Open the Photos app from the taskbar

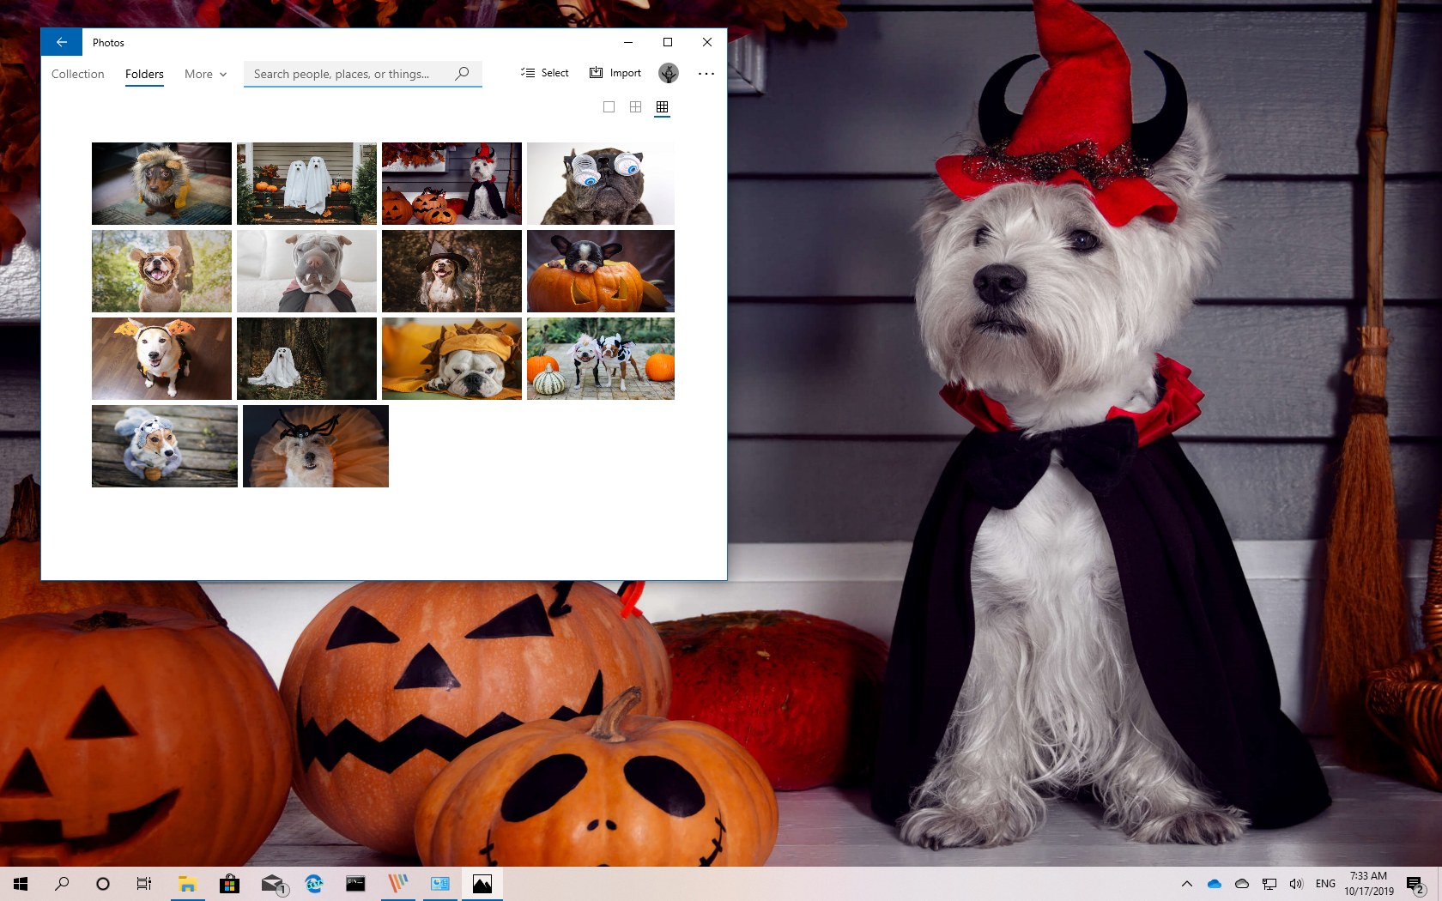(482, 883)
